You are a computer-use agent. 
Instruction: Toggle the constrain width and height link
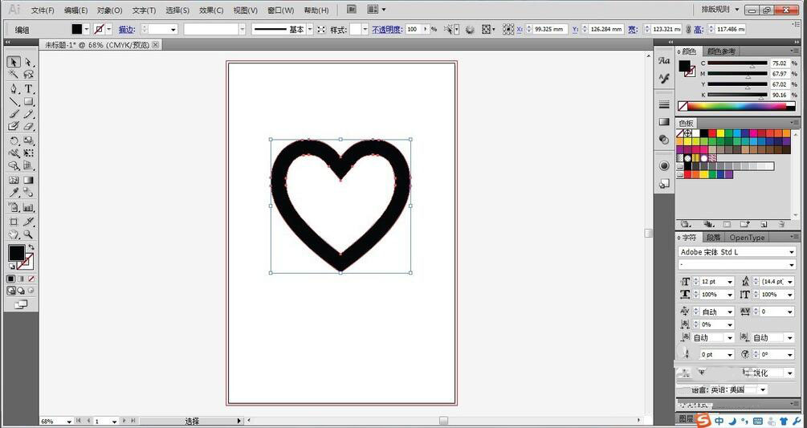pyautogui.click(x=688, y=30)
